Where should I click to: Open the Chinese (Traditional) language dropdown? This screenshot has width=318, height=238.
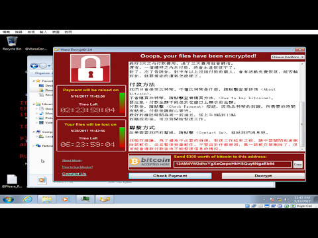(288, 57)
